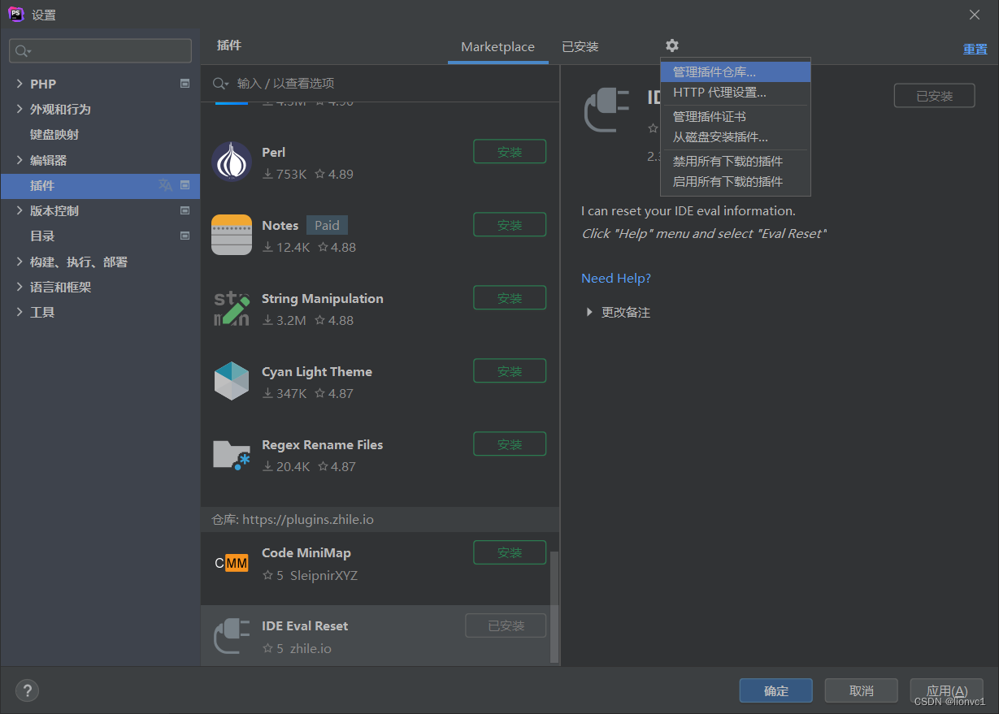Click the project-level icon beside PHP
999x714 pixels.
point(185,84)
